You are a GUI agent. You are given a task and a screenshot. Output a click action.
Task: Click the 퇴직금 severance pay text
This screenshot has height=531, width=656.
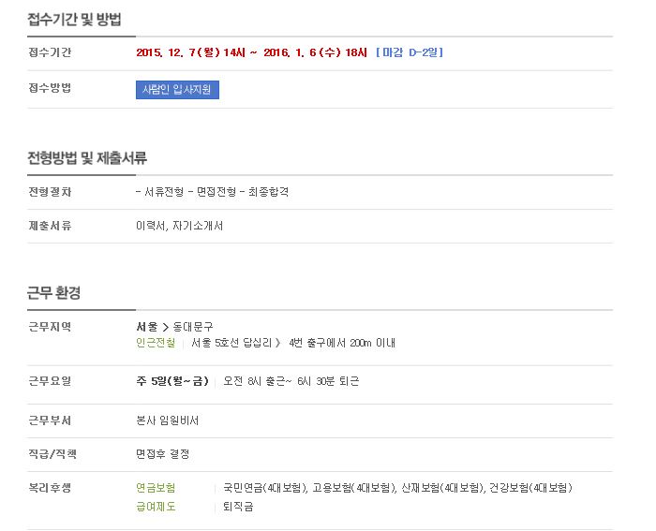[238, 507]
